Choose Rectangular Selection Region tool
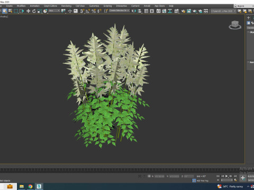 point(16,11)
